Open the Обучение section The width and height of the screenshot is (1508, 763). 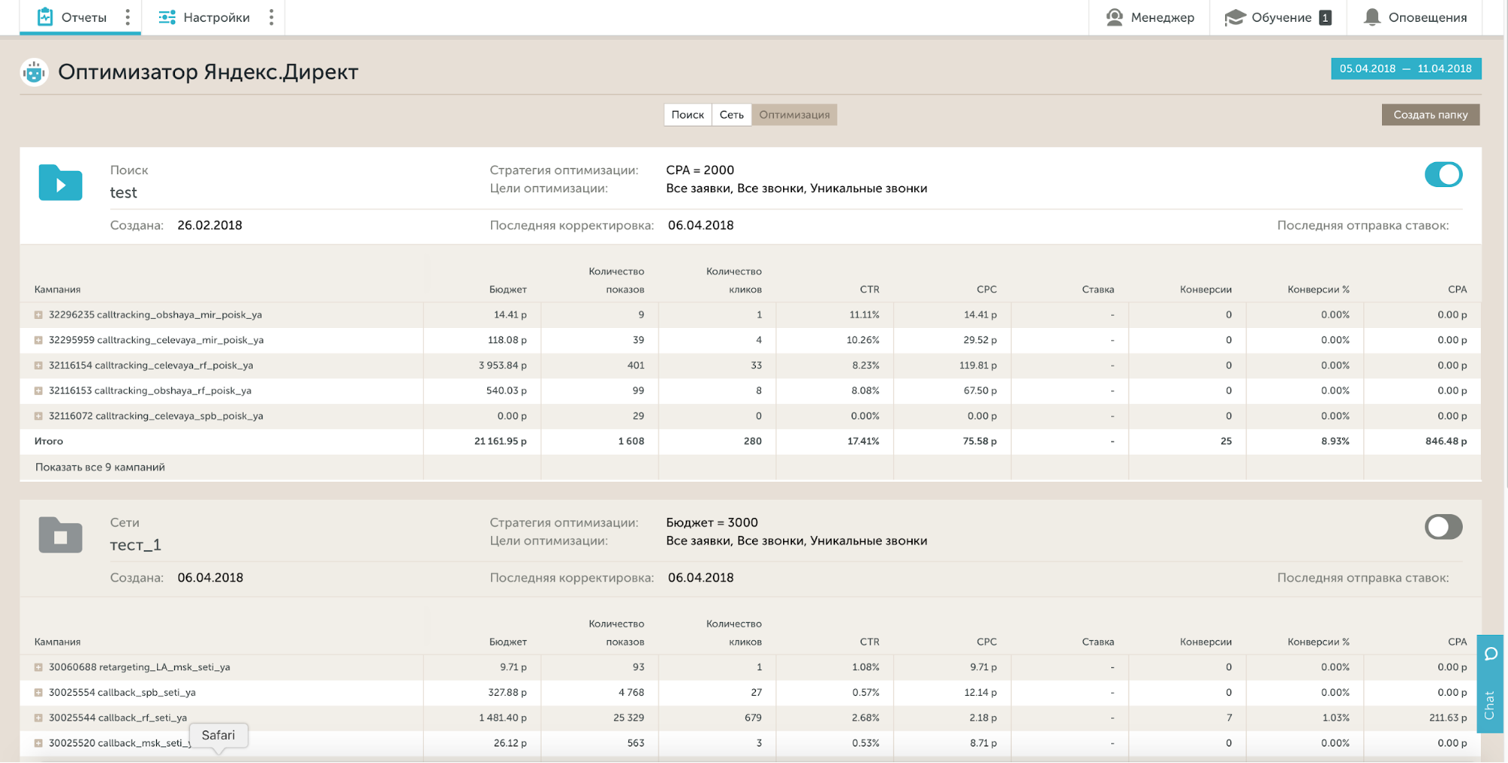pyautogui.click(x=1278, y=17)
